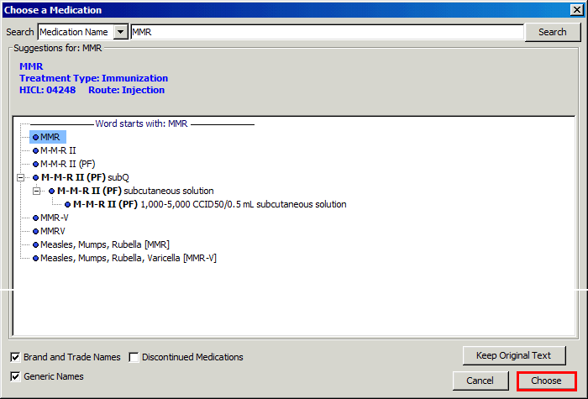
Task: Click bullet icon beside Measles, Mumps, Rubella, Varicella [MMR-V]
Action: (x=35, y=259)
